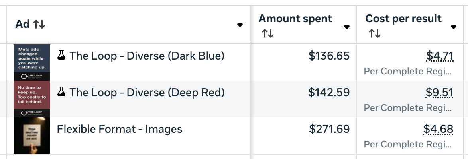The height and width of the screenshot is (159, 468).
Task: Click the $4.71 cost per result value
Action: [x=440, y=56]
